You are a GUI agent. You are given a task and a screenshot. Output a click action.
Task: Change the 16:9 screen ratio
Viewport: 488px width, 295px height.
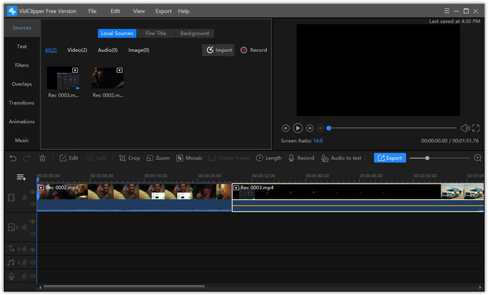coord(318,141)
